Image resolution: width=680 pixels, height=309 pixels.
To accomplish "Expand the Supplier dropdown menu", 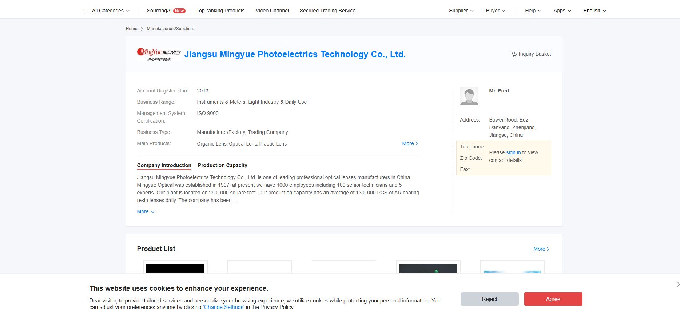I will click(461, 11).
